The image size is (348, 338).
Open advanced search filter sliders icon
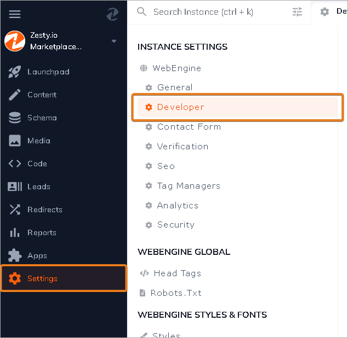pyautogui.click(x=297, y=11)
